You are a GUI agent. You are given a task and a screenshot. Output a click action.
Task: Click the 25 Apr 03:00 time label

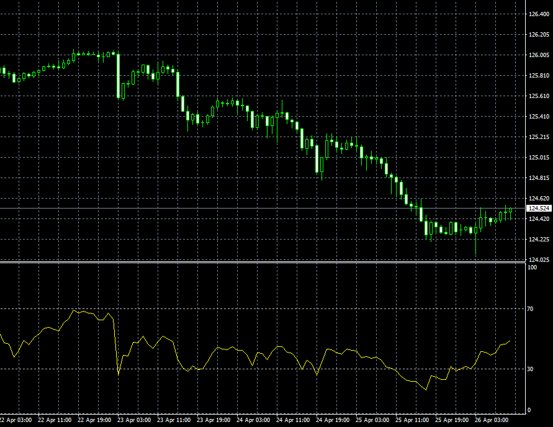pos(372,420)
